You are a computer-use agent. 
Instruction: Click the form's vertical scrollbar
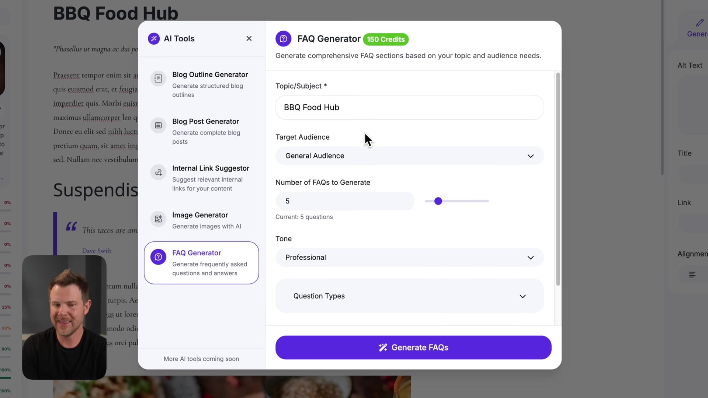[558, 179]
